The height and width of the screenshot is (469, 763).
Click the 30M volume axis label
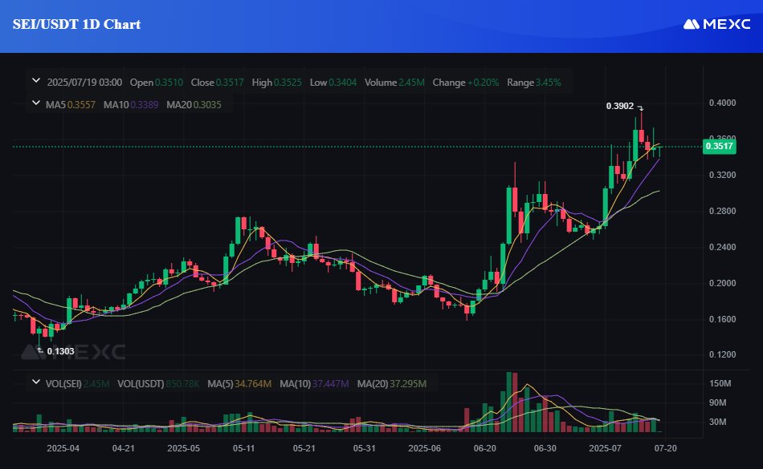(718, 422)
